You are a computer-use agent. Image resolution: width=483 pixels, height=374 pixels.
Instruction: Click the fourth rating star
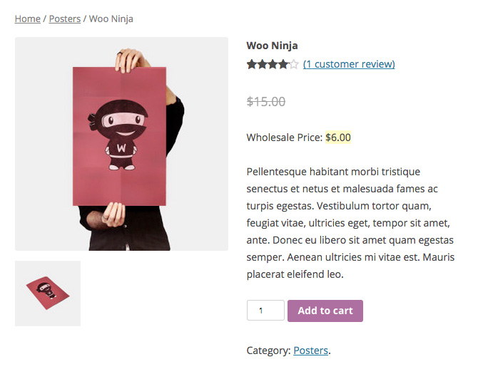click(x=283, y=64)
